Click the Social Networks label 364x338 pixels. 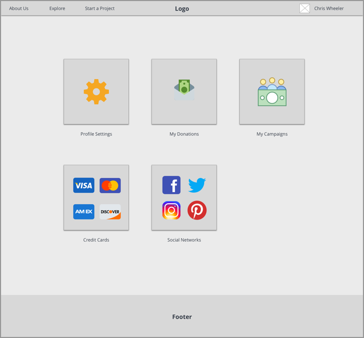184,240
